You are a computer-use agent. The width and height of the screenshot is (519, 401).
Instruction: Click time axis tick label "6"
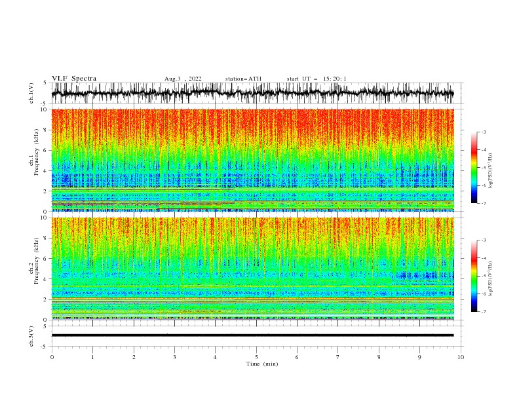point(297,357)
